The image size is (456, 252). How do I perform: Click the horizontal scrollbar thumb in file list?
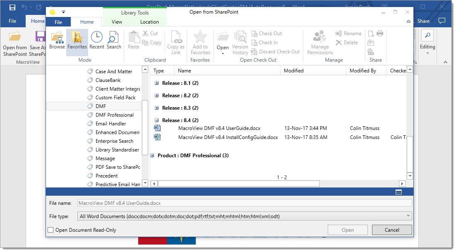239,184
